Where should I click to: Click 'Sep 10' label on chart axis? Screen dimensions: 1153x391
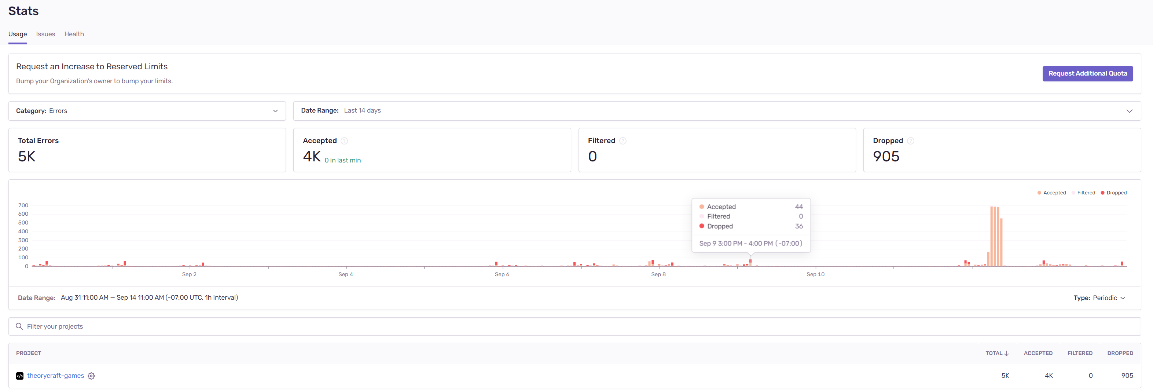point(815,275)
